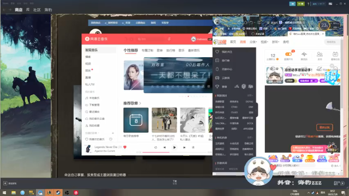Open 我的收藏 icon item
The width and height of the screenshot is (349, 196).
pyautogui.click(x=92, y=126)
